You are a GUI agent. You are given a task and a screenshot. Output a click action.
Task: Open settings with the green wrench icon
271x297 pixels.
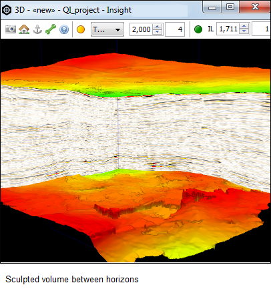51,29
